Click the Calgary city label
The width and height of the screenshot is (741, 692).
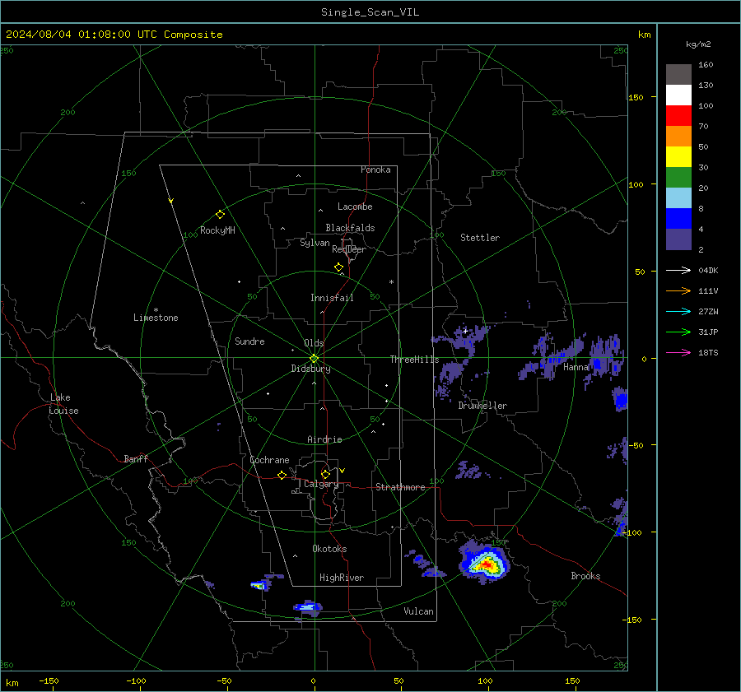click(x=321, y=484)
